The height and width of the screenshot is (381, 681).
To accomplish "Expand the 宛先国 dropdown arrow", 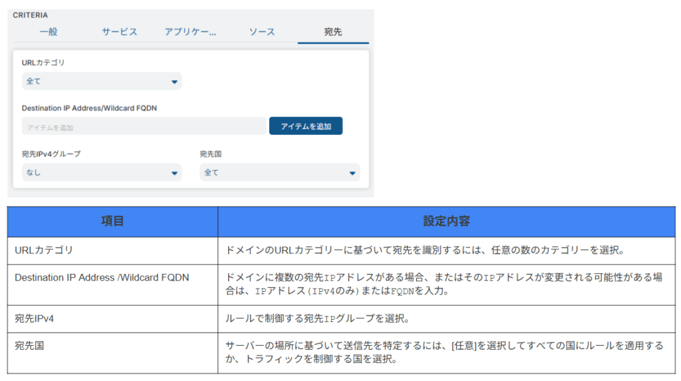I will coord(352,173).
